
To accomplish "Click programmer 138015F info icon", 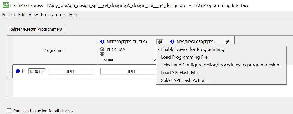I will (18, 71).
